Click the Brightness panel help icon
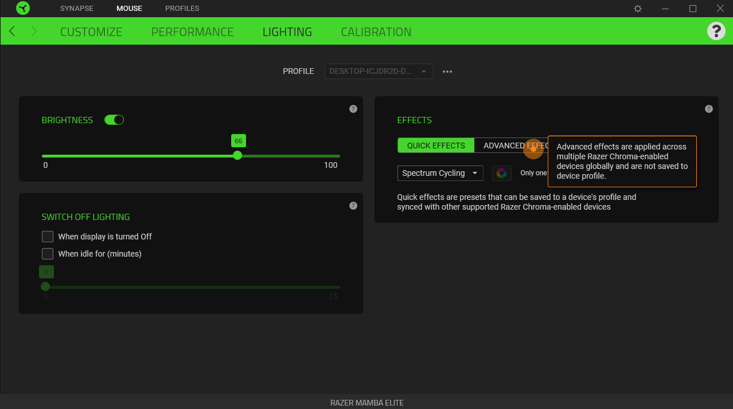The image size is (733, 409). pyautogui.click(x=353, y=109)
